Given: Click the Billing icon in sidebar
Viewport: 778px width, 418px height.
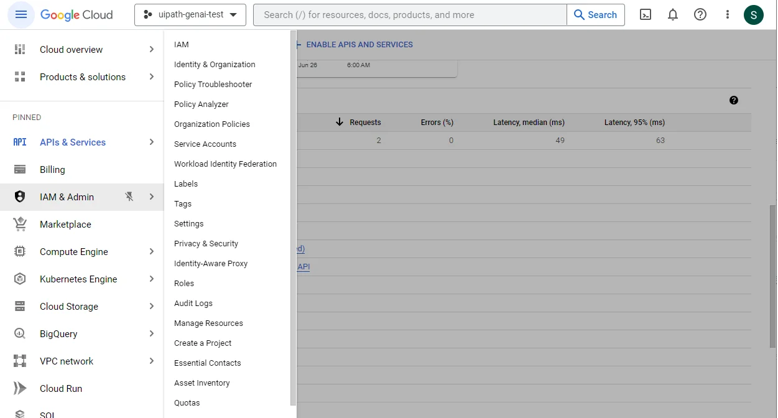Looking at the screenshot, I should [x=20, y=170].
